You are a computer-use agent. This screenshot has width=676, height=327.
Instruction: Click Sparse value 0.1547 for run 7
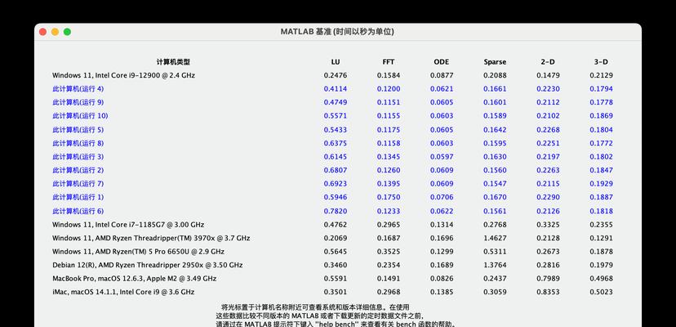coord(495,184)
